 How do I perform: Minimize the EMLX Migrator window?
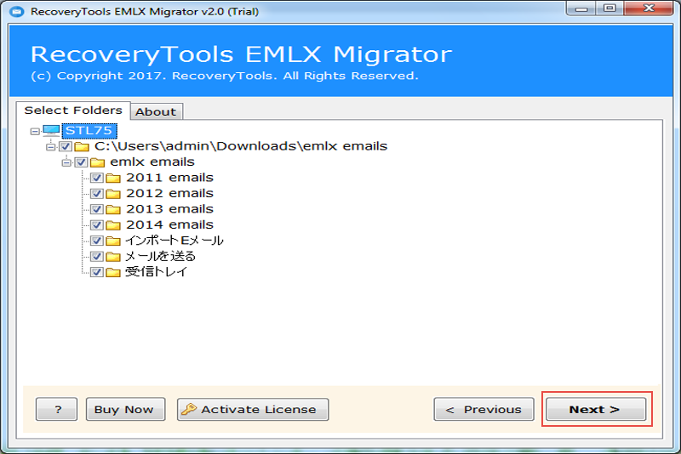pyautogui.click(x=581, y=9)
